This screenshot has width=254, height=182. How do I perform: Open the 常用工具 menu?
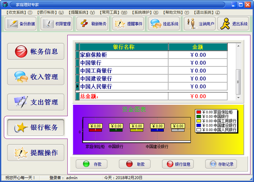114,13
